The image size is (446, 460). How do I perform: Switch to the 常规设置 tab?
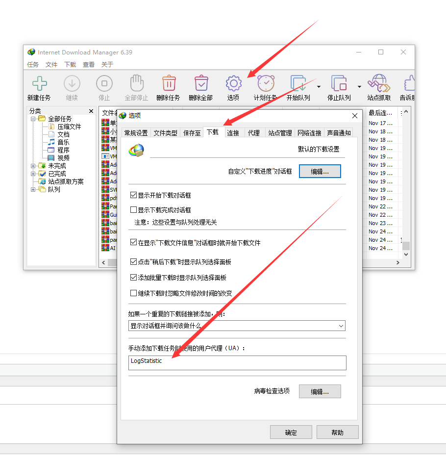pyautogui.click(x=136, y=133)
